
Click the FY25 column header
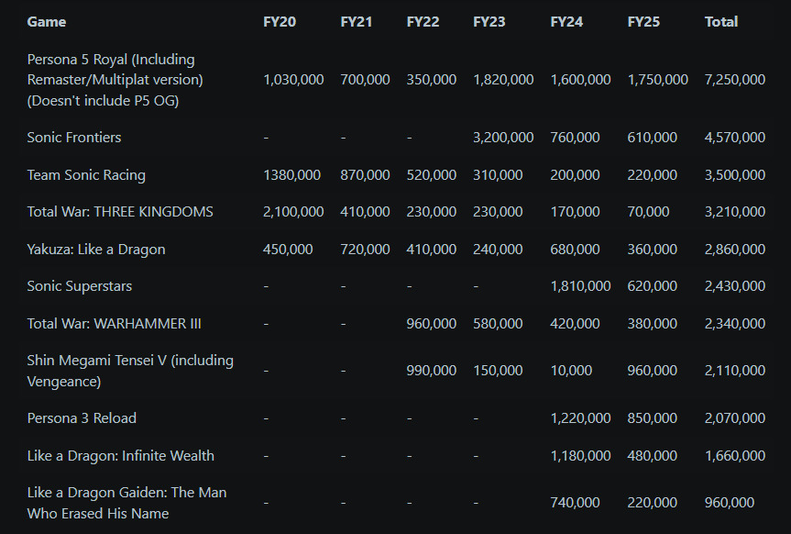point(643,22)
